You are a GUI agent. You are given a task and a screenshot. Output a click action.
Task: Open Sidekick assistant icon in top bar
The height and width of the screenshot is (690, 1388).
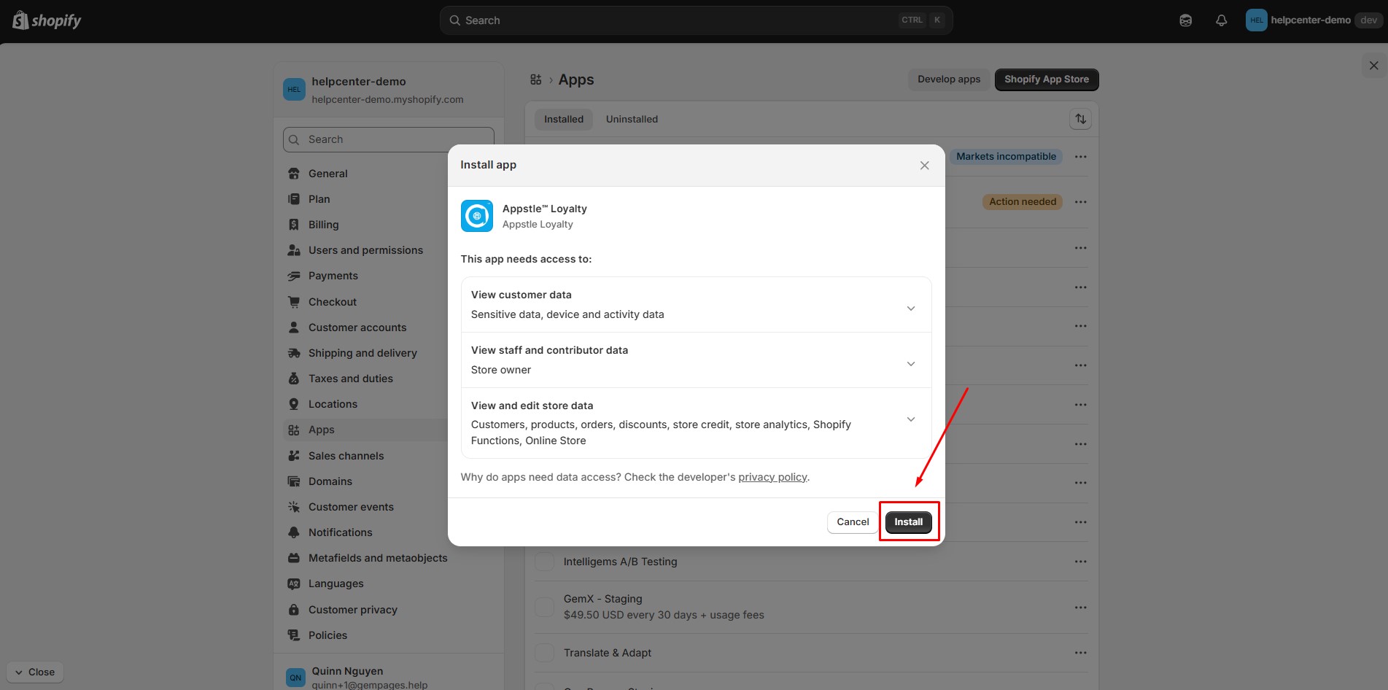[x=1185, y=20]
